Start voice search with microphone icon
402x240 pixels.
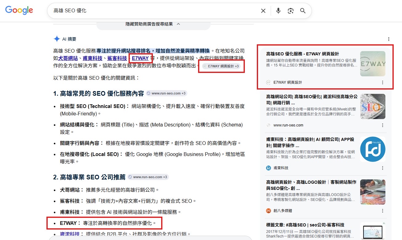[x=278, y=11]
